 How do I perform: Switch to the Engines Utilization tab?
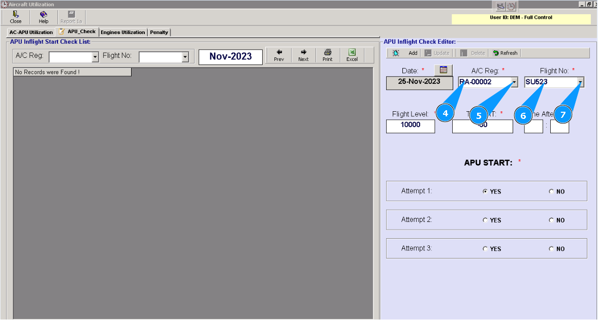pyautogui.click(x=123, y=33)
